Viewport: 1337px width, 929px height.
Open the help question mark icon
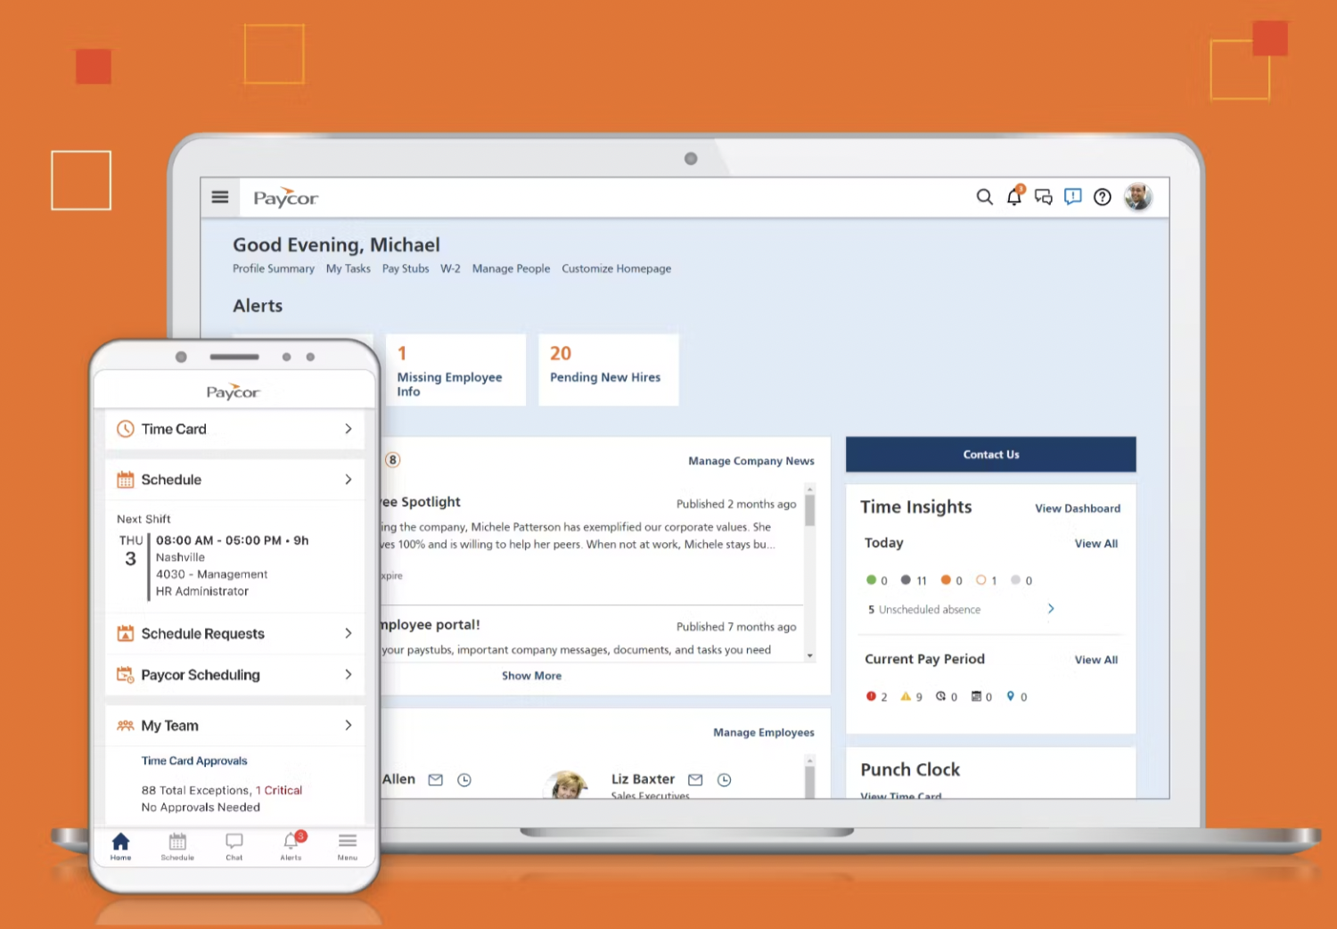[x=1103, y=197]
